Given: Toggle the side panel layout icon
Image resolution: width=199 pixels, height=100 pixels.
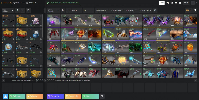Looking at the screenshot, I should (195, 10).
